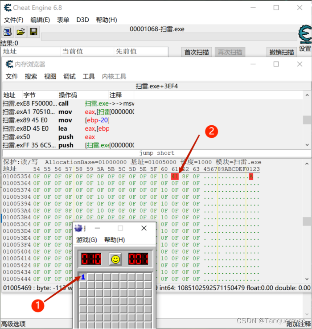Click the Memory Viewer window title icon
The image size is (312, 329).
(x=9, y=64)
